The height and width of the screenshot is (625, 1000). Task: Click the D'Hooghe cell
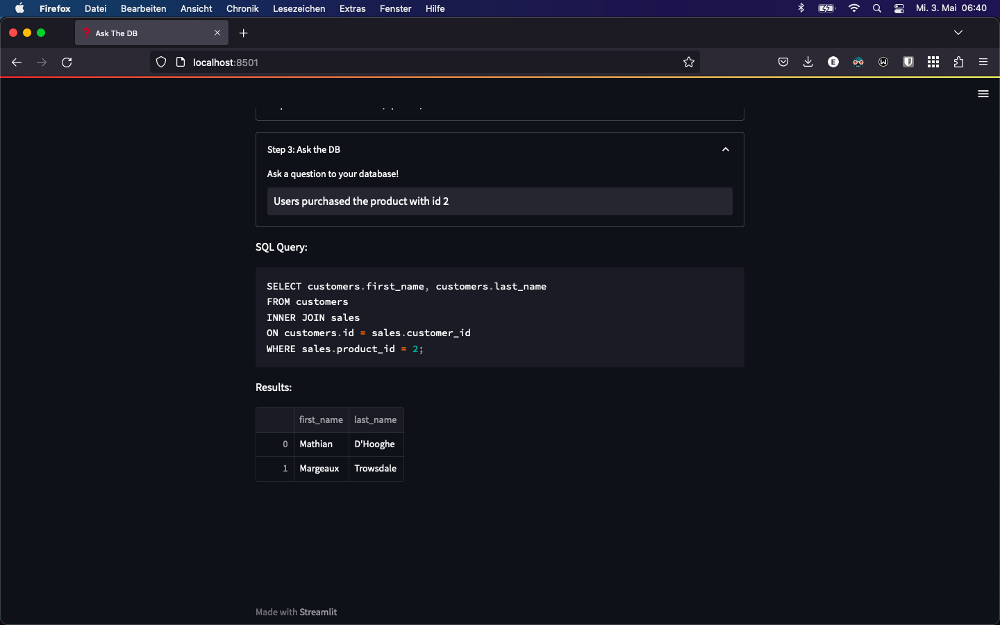376,444
